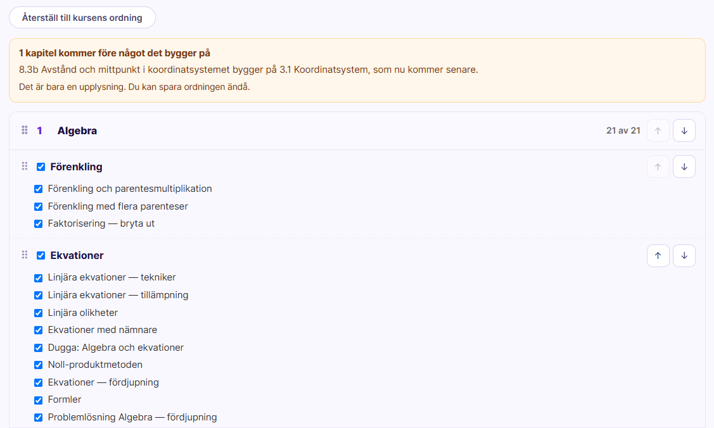Move the Algebra chapter down with its arrow

(684, 130)
